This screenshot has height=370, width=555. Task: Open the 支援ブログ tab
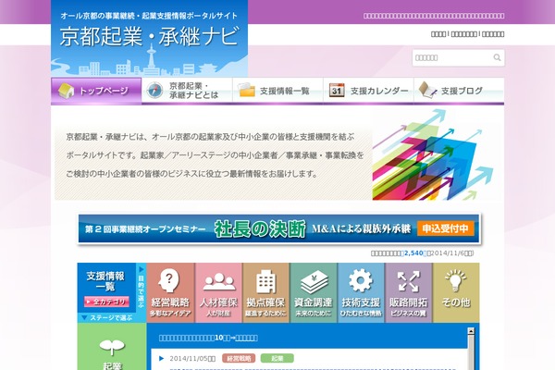459,91
